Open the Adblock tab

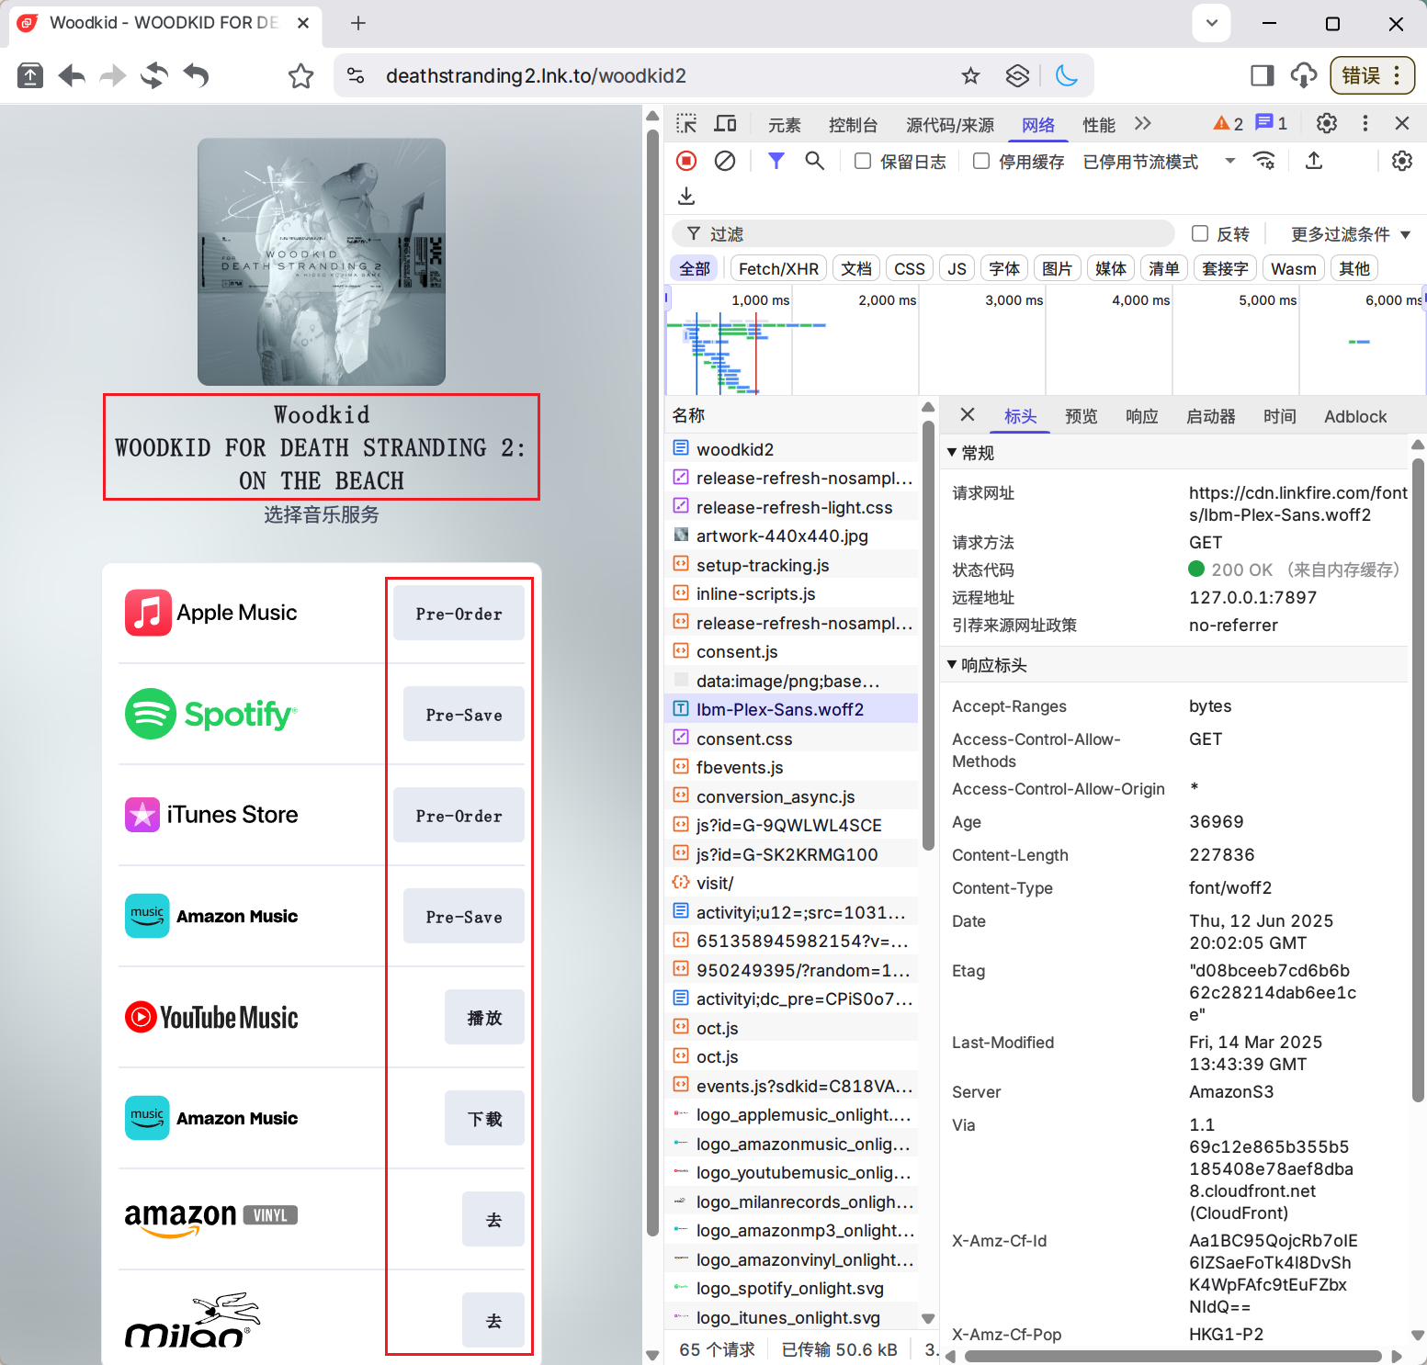(1355, 416)
